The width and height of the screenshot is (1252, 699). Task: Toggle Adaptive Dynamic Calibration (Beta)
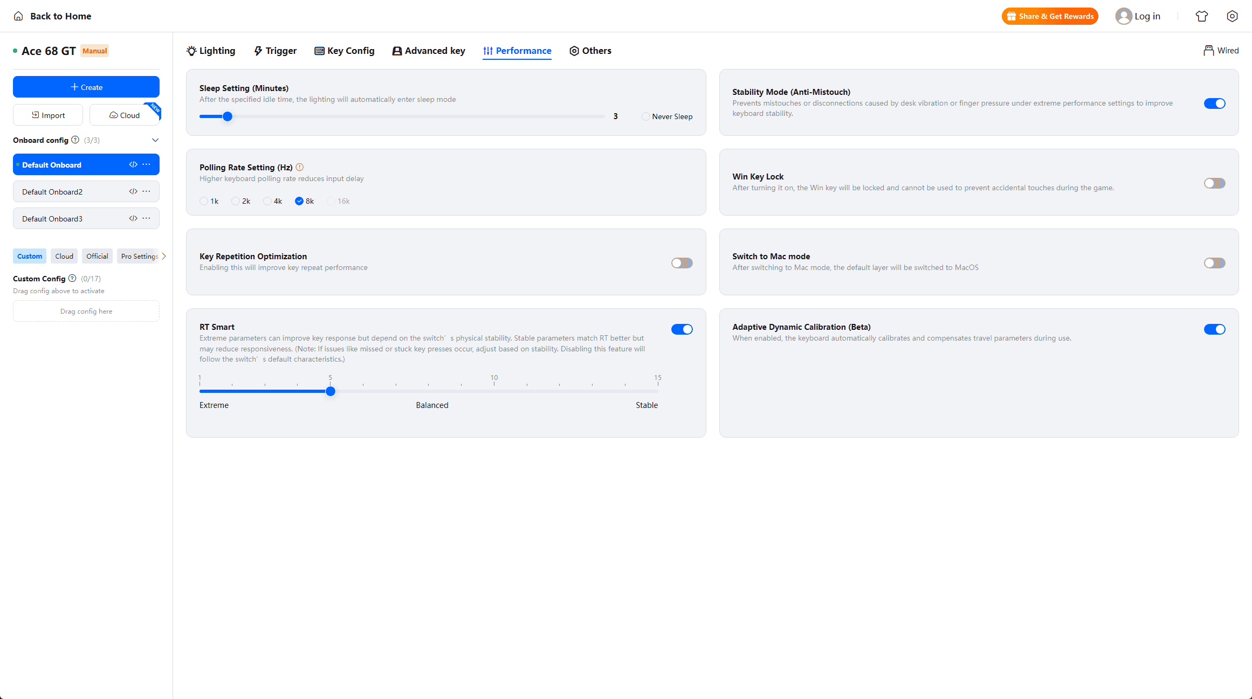click(x=1214, y=329)
